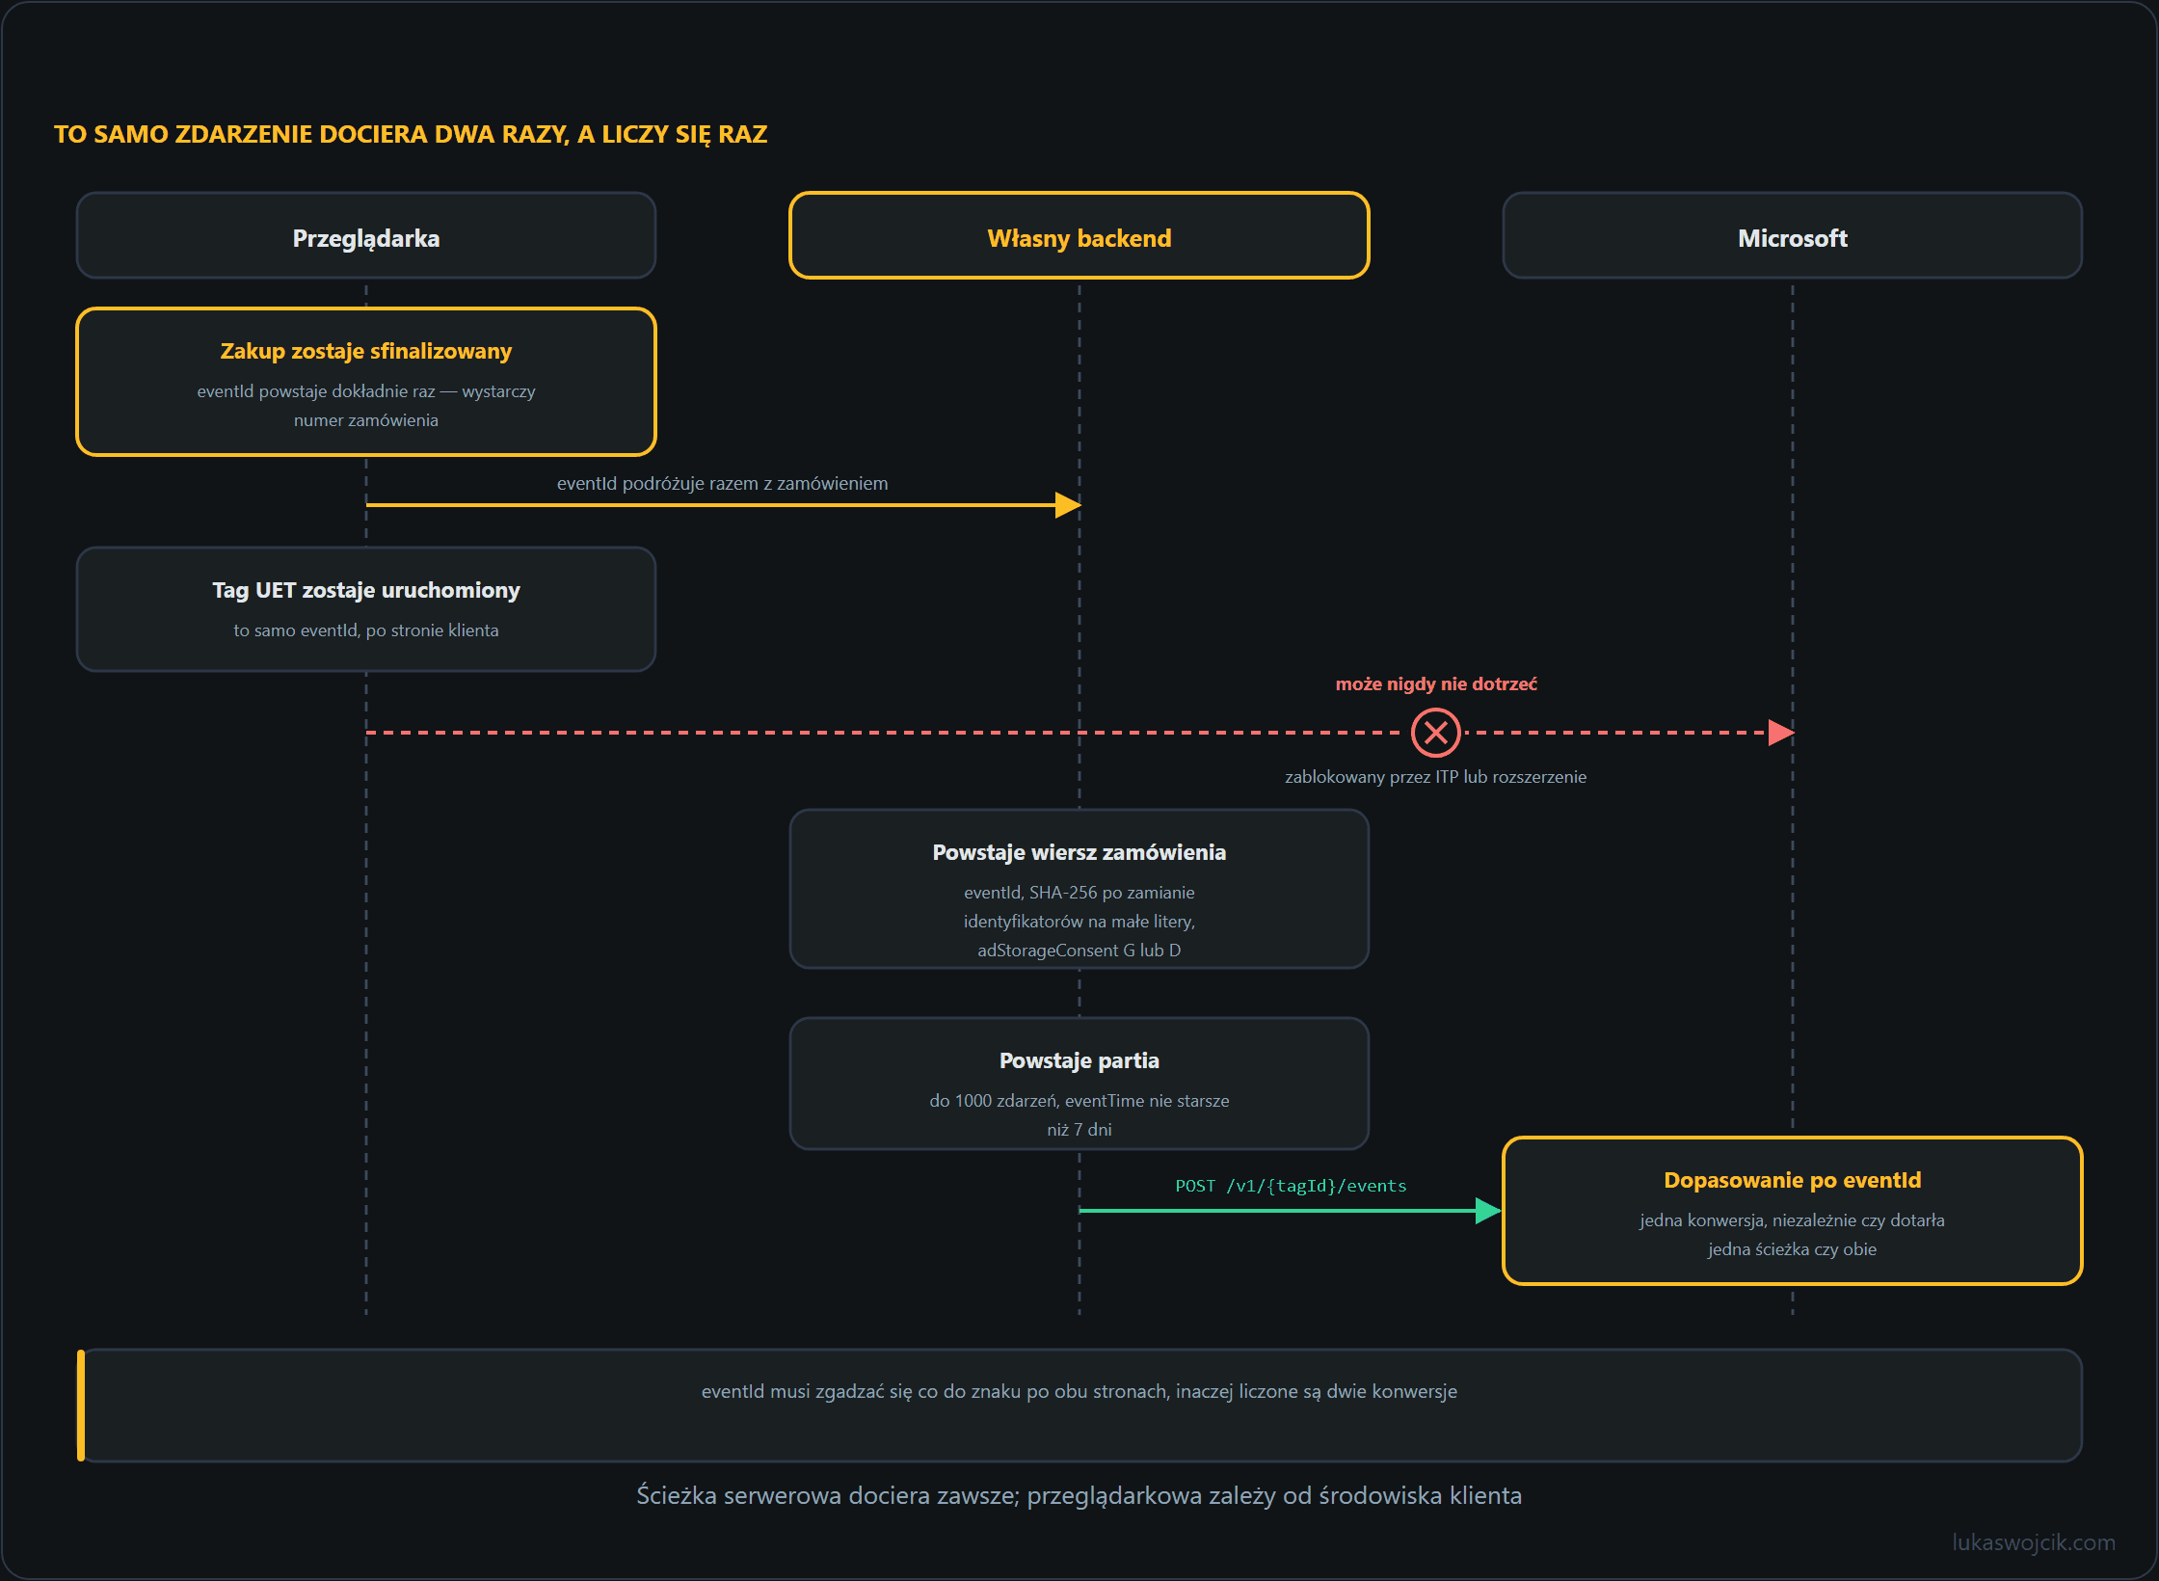2159x1581 pixels.
Task: Click the 'Ścieżka serwerowa dociera zawsze' caption
Action: click(1079, 1495)
